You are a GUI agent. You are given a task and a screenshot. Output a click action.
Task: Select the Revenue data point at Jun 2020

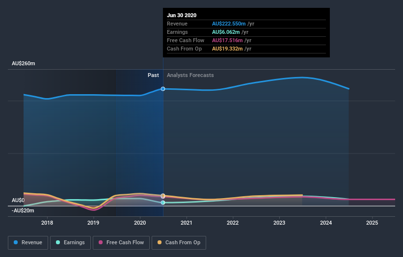pyautogui.click(x=163, y=89)
